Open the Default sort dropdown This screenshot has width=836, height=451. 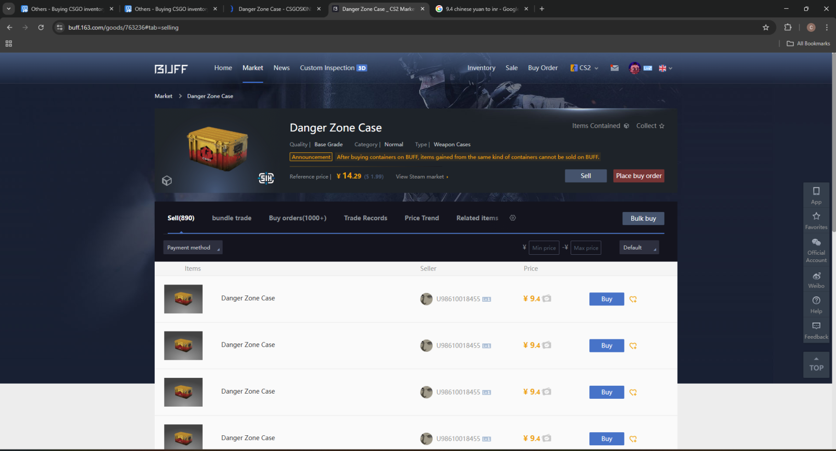[639, 247]
